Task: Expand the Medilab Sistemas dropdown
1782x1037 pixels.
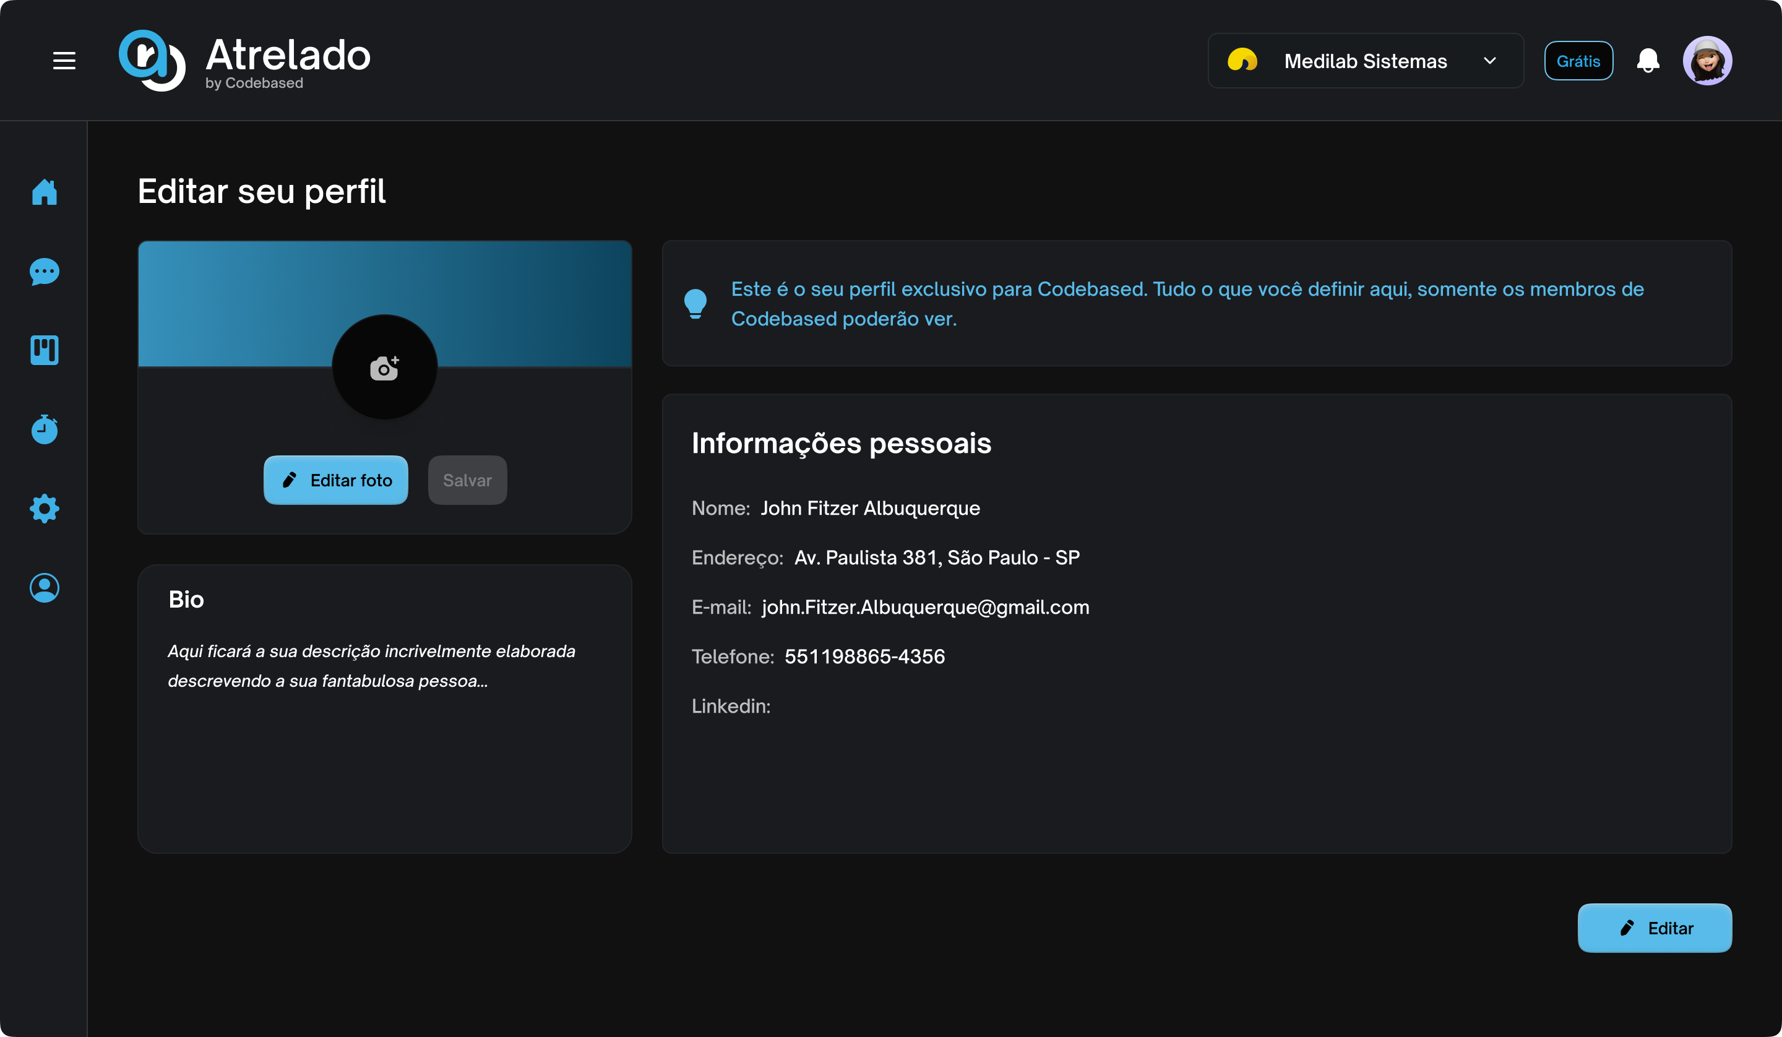Action: pos(1365,61)
